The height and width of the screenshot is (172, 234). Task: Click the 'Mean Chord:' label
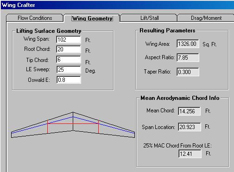tap(160, 111)
